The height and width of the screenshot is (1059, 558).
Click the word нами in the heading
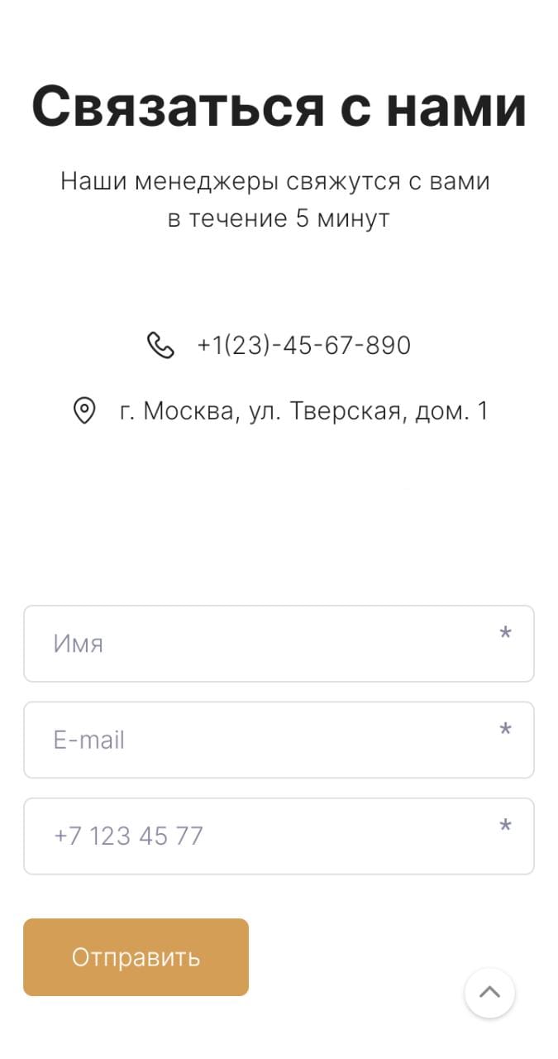click(456, 106)
